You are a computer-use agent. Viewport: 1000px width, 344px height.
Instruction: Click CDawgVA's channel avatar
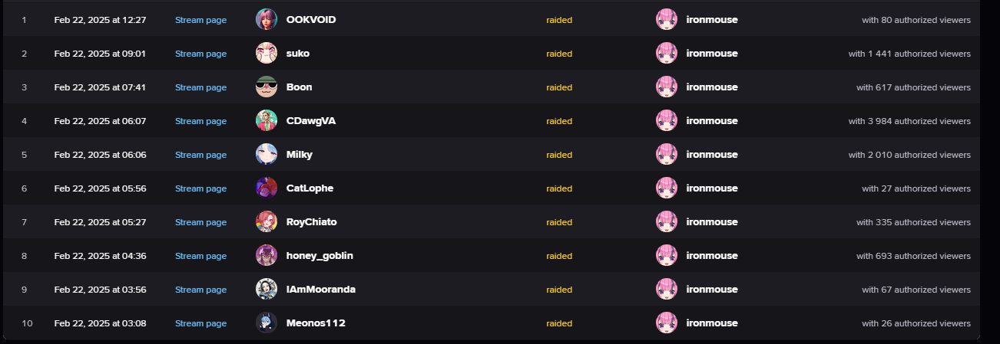(266, 121)
